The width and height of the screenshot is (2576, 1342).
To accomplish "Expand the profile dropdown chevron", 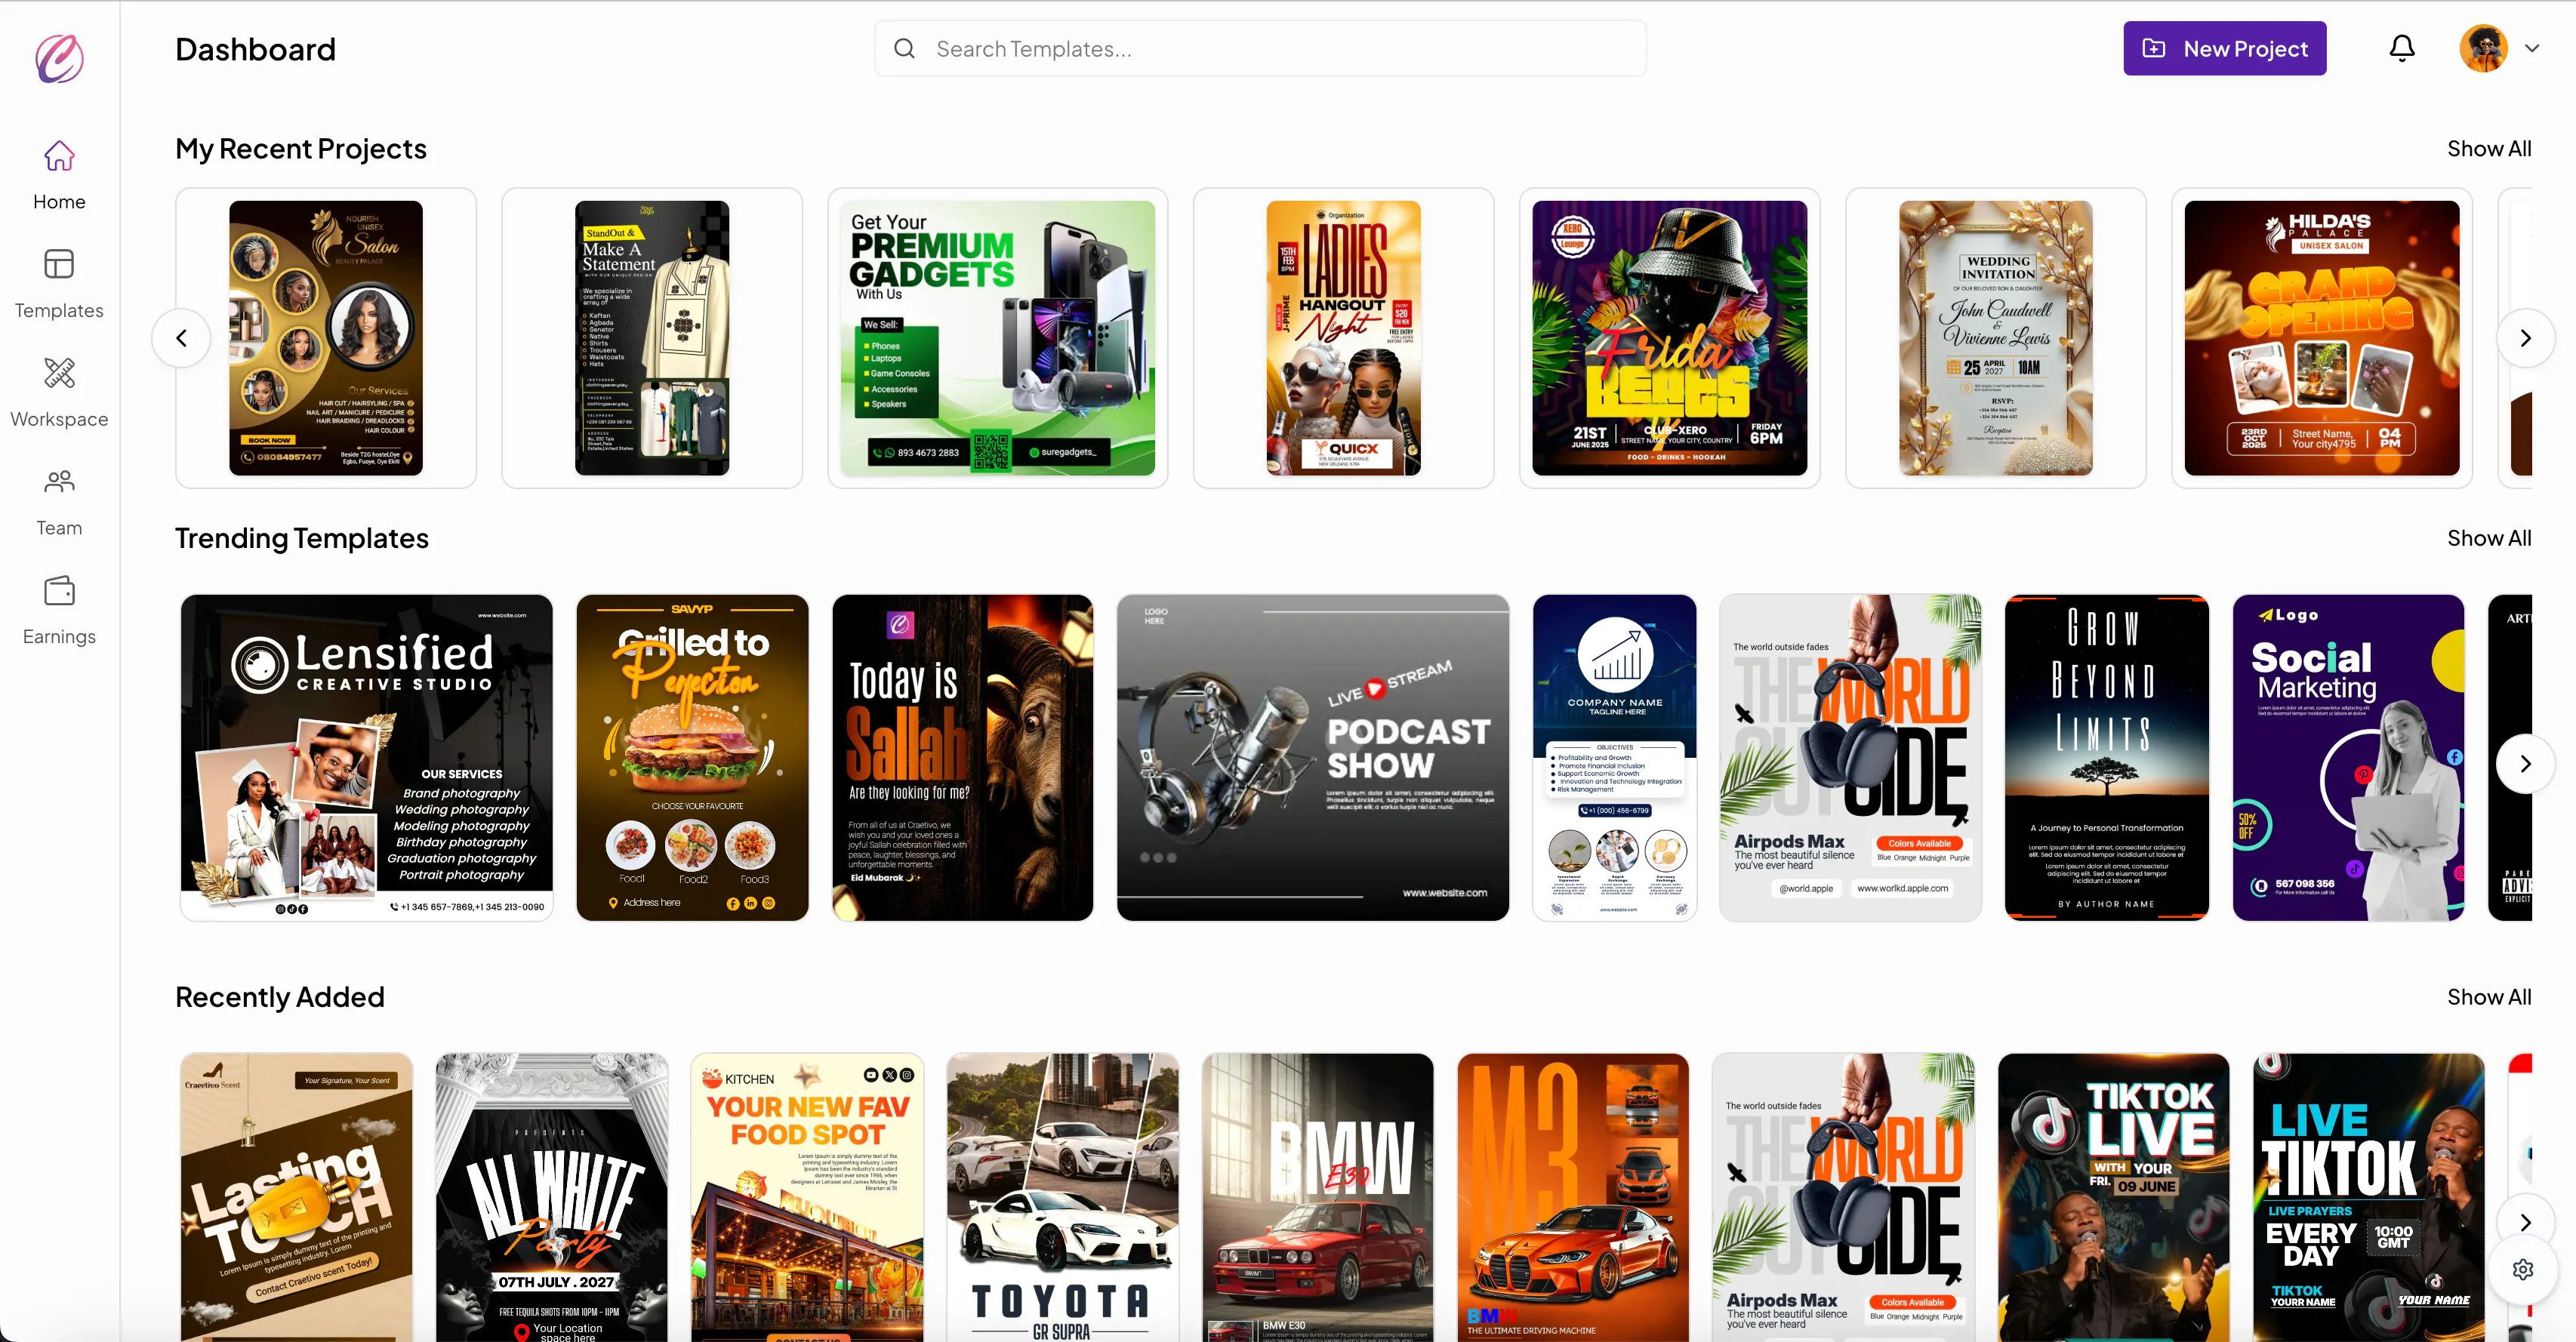I will [2531, 48].
